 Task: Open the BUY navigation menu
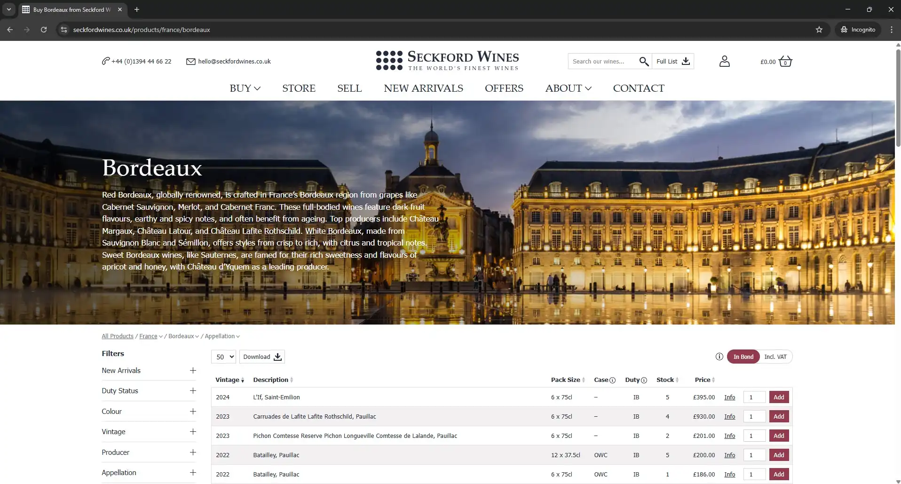pos(245,88)
